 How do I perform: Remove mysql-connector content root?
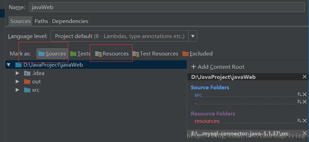pos(304,134)
